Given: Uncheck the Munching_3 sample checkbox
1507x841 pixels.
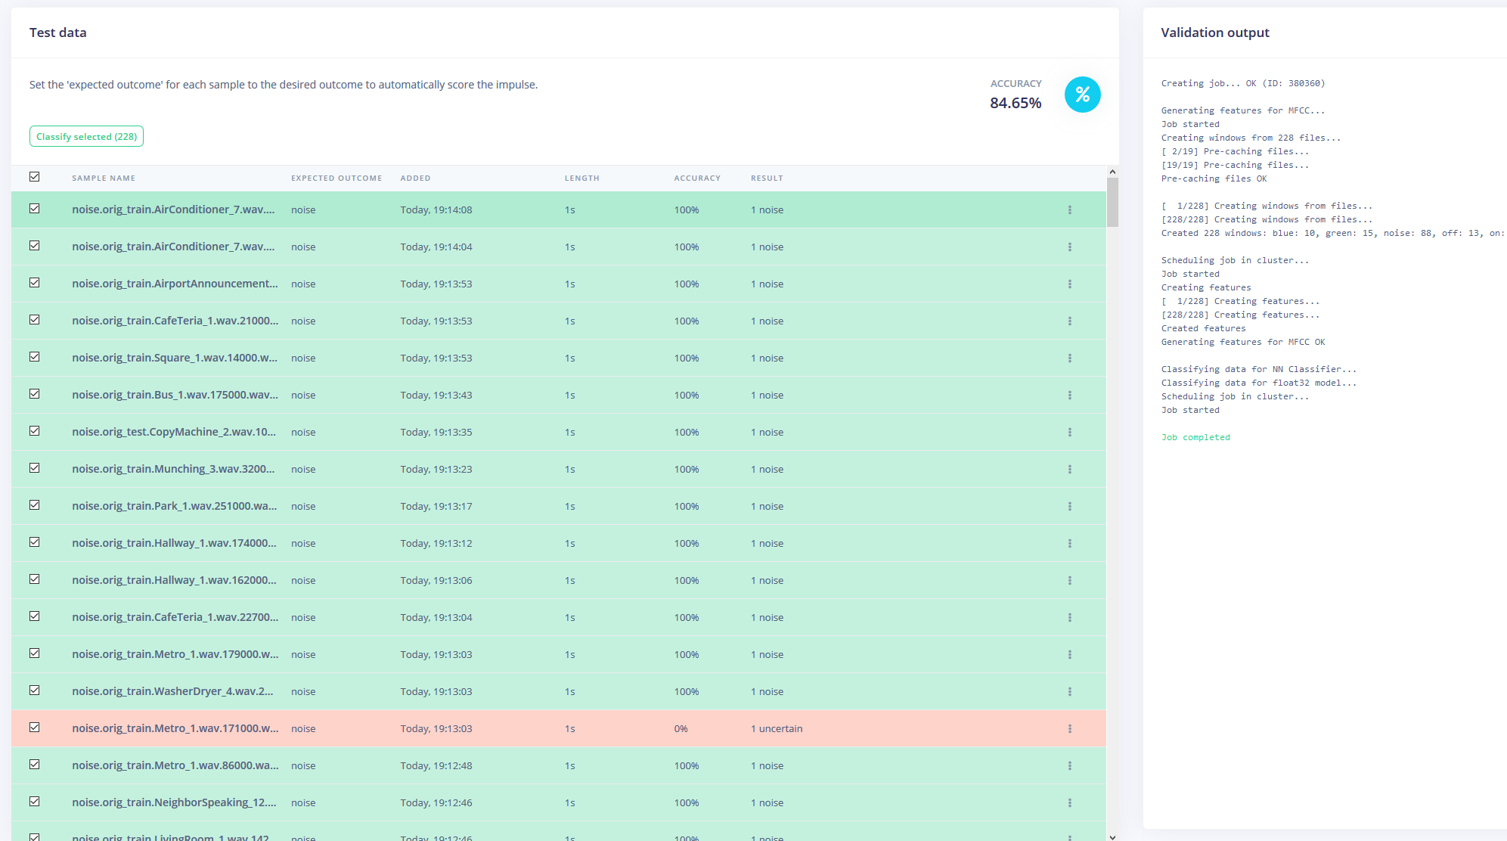Looking at the screenshot, I should [35, 468].
